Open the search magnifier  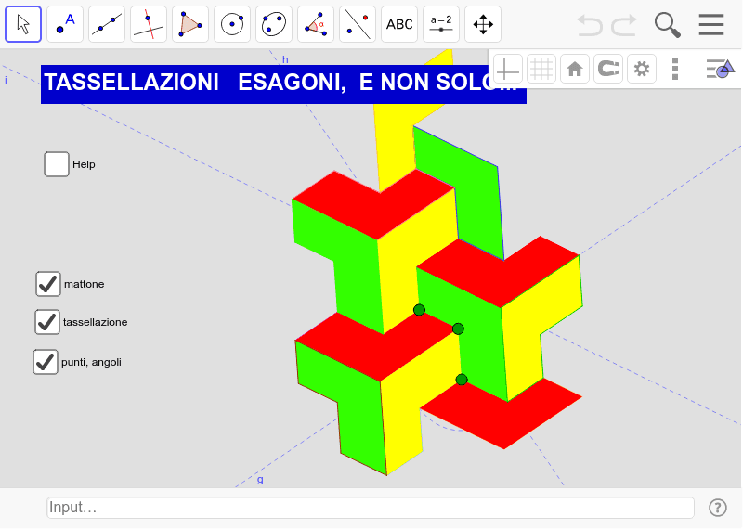pos(667,25)
